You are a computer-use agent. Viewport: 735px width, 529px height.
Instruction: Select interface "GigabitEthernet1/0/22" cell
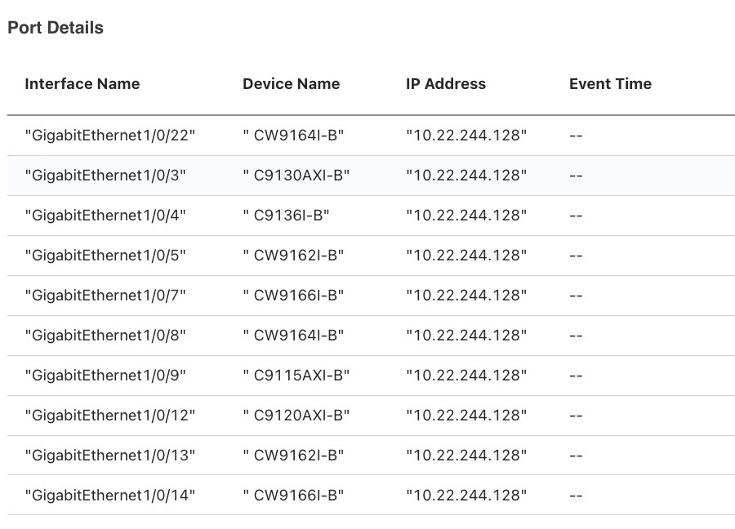coord(110,136)
